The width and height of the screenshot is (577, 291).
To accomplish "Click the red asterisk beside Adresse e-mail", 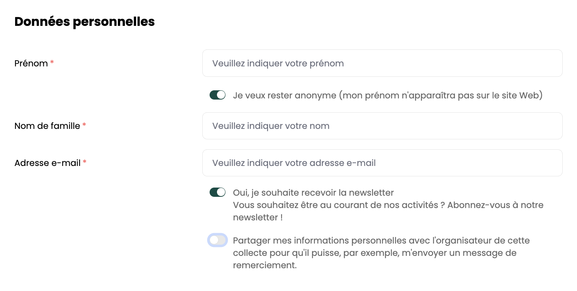I will click(84, 162).
